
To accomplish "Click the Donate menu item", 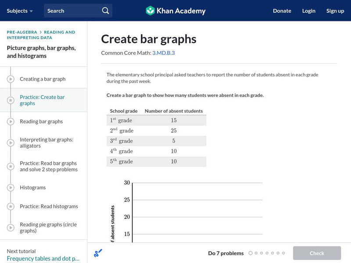I will (x=282, y=11).
